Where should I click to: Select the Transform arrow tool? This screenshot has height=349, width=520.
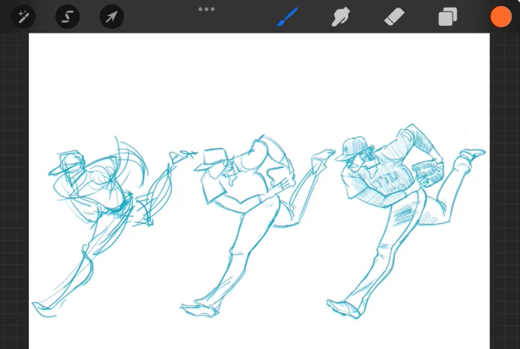point(112,16)
